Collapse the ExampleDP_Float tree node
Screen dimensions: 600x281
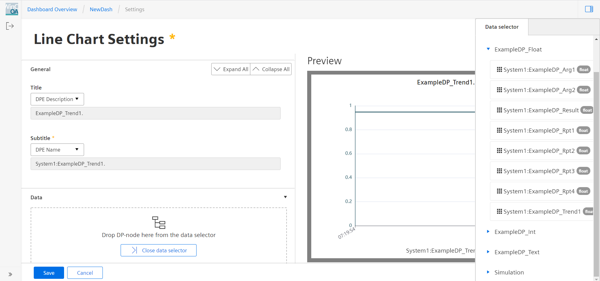[488, 49]
